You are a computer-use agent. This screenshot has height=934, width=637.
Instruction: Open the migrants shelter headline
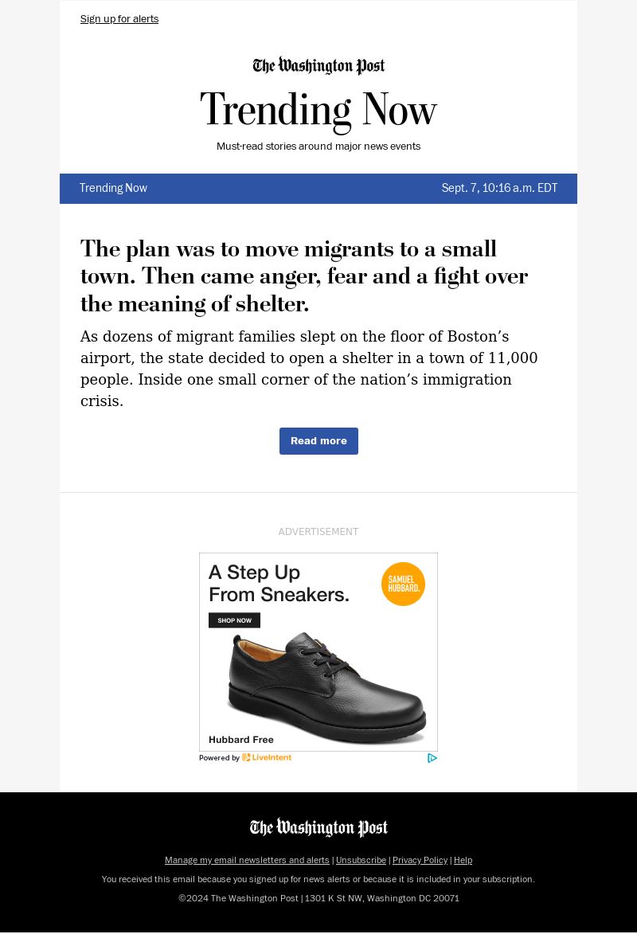(x=303, y=276)
